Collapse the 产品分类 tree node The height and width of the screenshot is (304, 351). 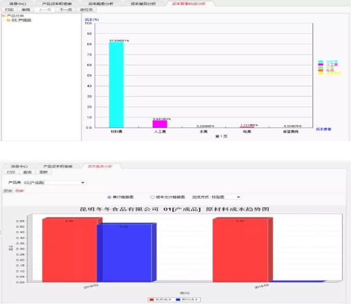point(3,16)
